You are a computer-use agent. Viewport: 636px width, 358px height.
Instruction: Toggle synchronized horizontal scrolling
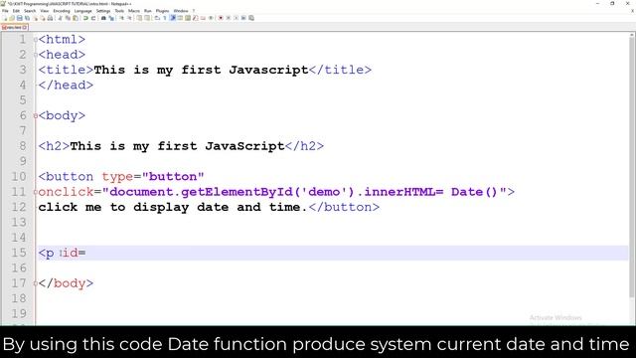147,18
